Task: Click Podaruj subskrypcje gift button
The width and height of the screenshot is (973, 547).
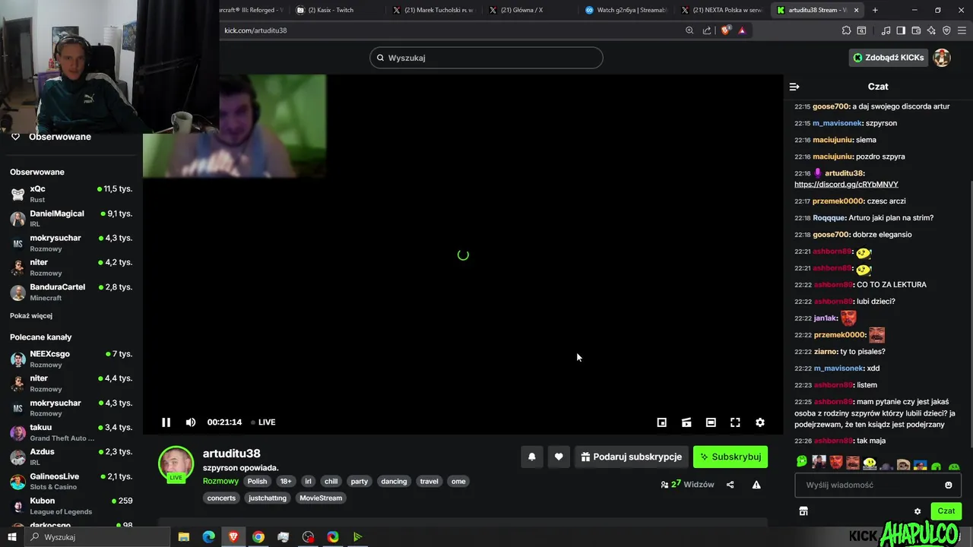Action: tap(631, 457)
